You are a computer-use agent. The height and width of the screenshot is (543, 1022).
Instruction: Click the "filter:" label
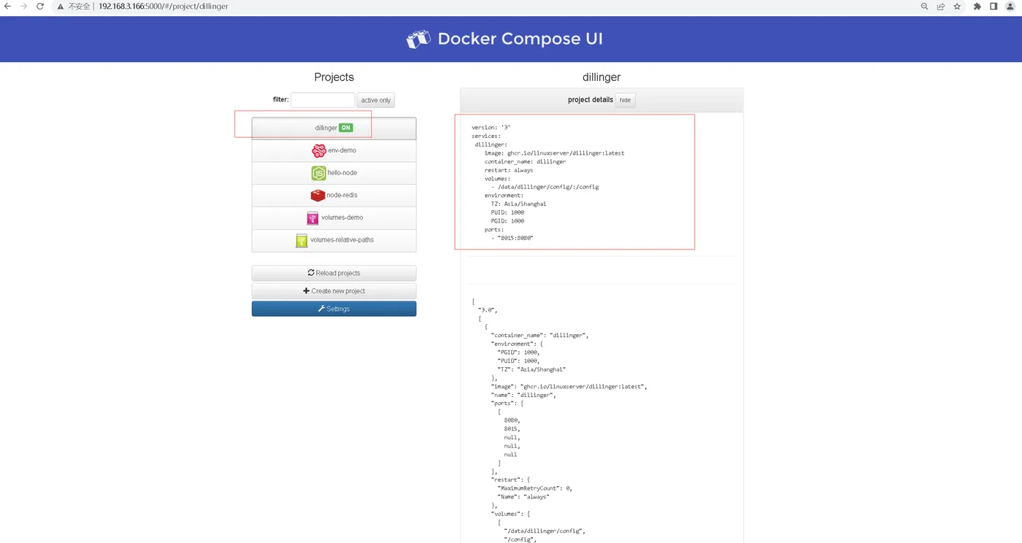[281, 100]
